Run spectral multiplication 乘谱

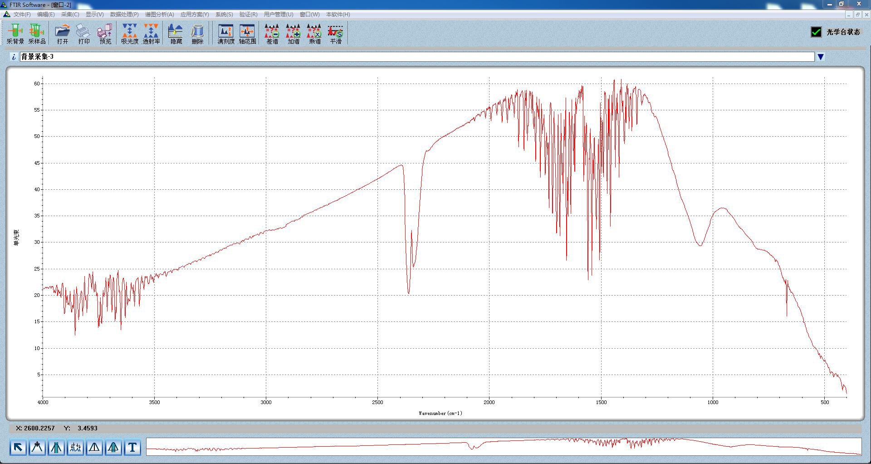click(314, 34)
